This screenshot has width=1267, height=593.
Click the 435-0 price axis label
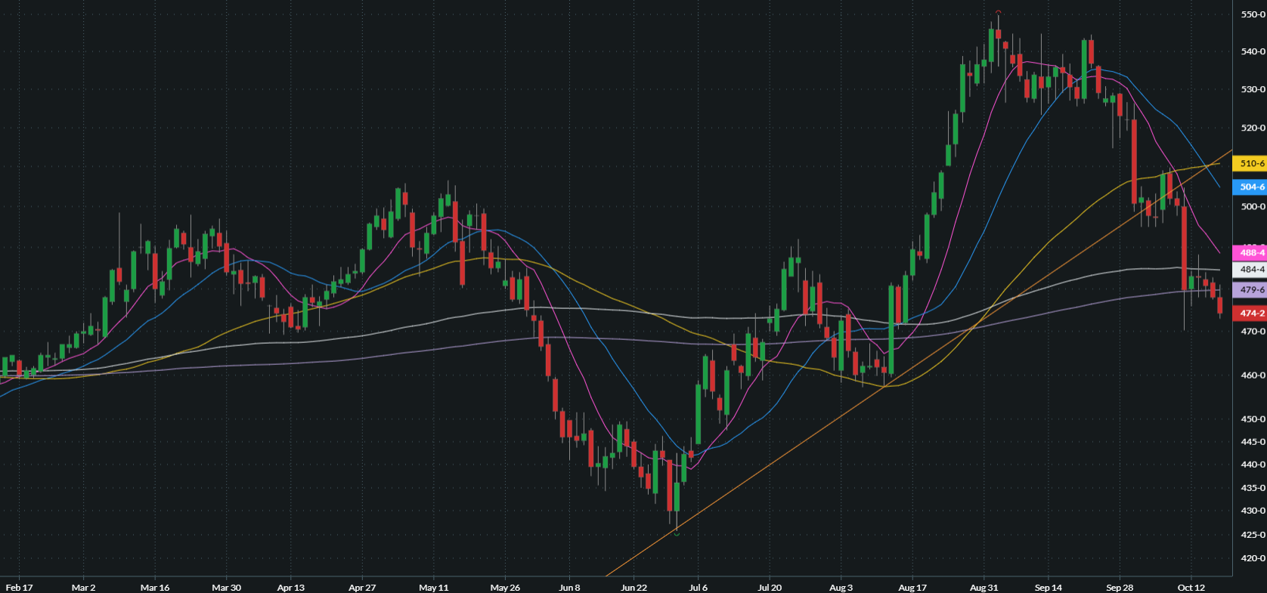tap(1253, 488)
